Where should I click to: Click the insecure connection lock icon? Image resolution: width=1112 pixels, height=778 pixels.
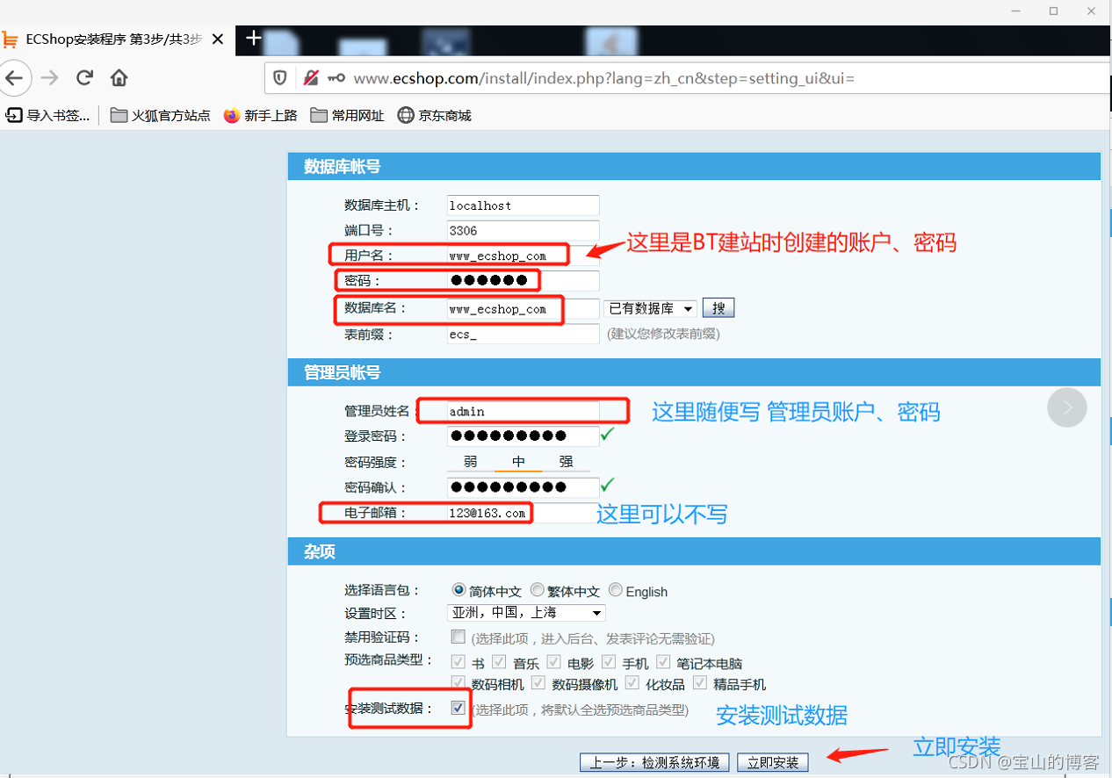point(310,78)
